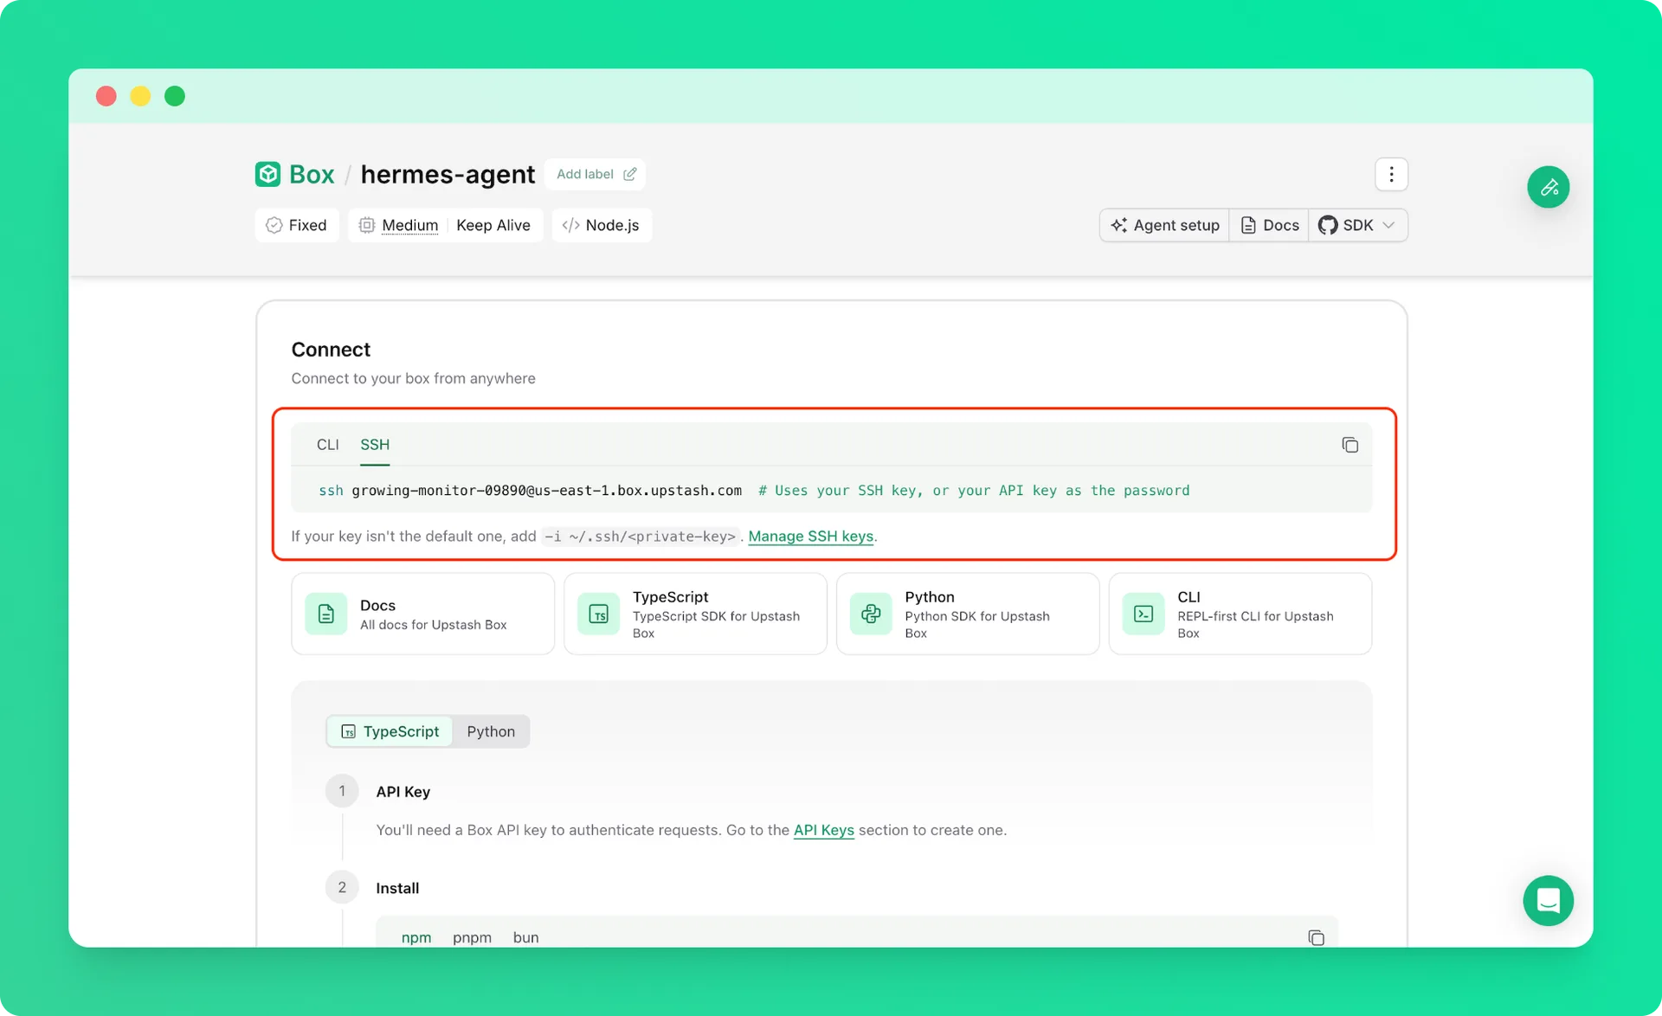Click the ssh command hostname text
This screenshot has width=1662, height=1016.
pyautogui.click(x=546, y=490)
